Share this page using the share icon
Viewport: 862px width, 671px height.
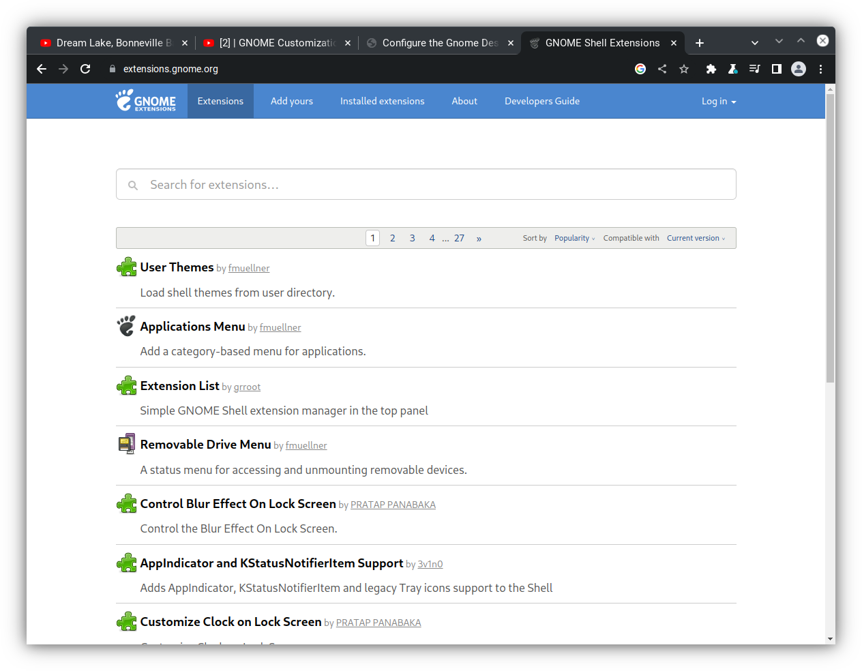[662, 69]
